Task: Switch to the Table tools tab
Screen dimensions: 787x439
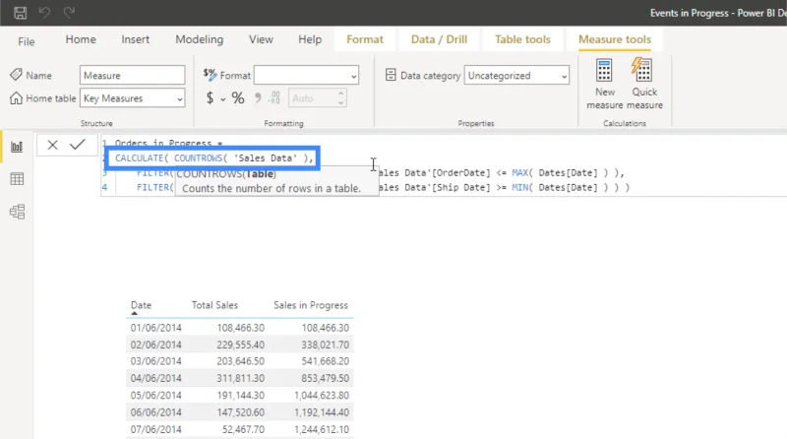Action: (x=522, y=39)
